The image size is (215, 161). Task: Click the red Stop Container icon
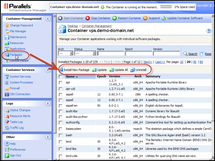tap(88, 18)
